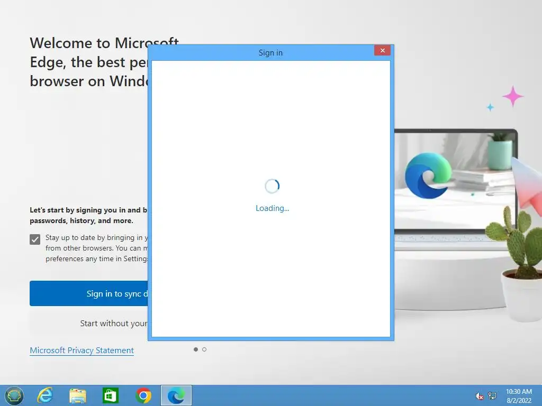
Task: Choose Start without your data option
Action: pyautogui.click(x=89, y=324)
